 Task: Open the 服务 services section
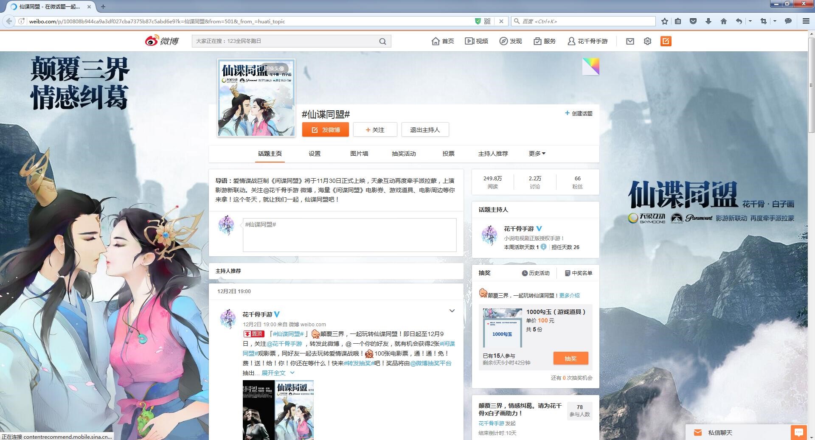(545, 41)
